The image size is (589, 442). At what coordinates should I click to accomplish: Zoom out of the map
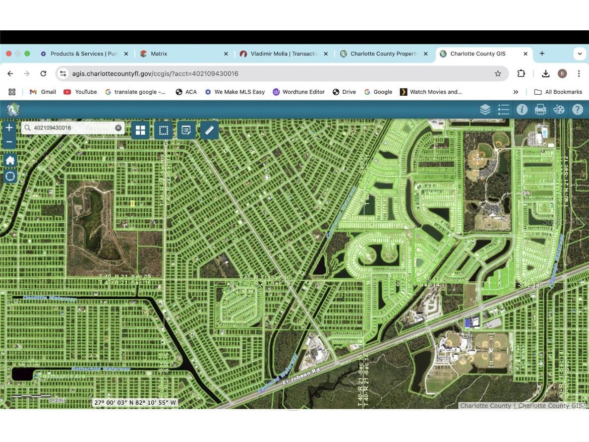click(x=9, y=142)
